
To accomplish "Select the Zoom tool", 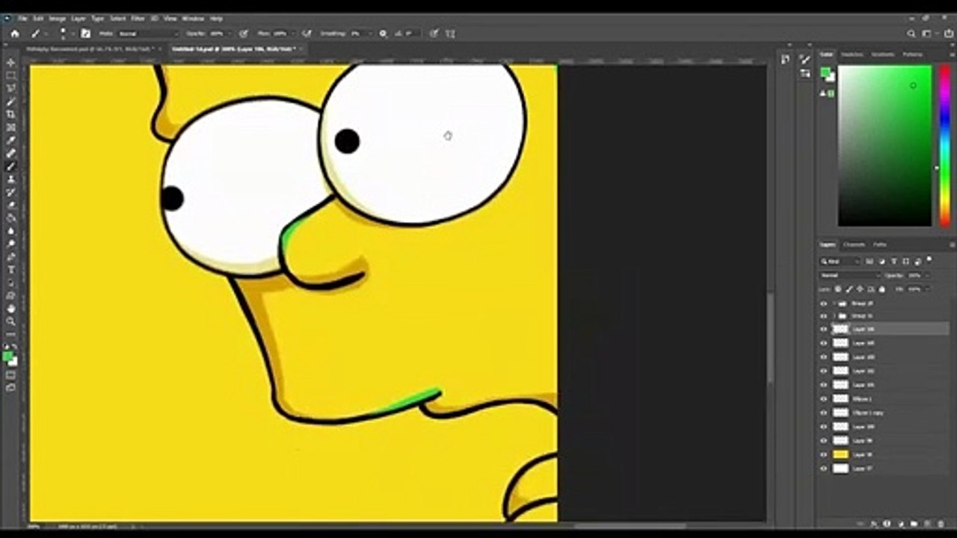I will point(11,321).
